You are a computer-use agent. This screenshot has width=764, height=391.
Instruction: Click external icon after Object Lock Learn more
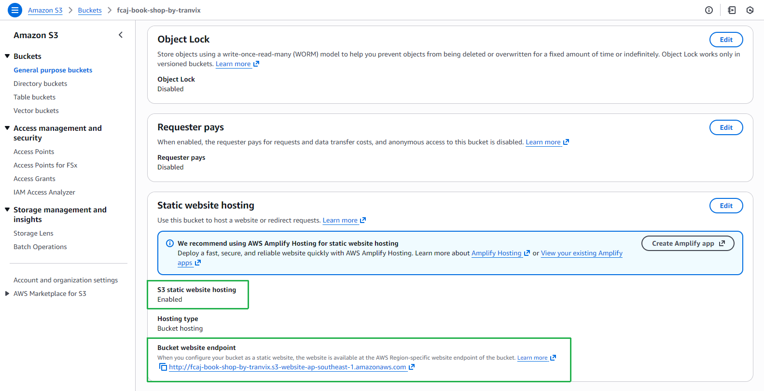click(x=256, y=64)
